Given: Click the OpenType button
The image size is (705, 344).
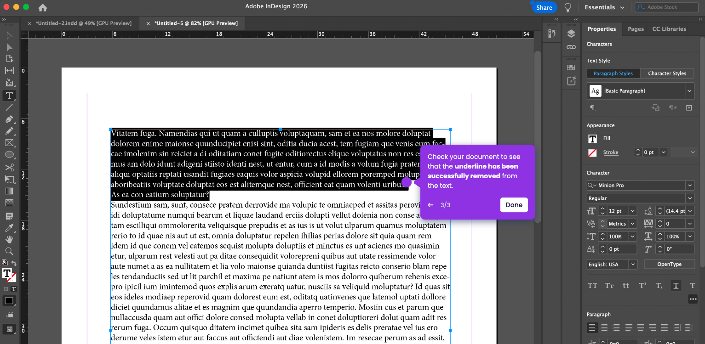Looking at the screenshot, I should point(669,264).
